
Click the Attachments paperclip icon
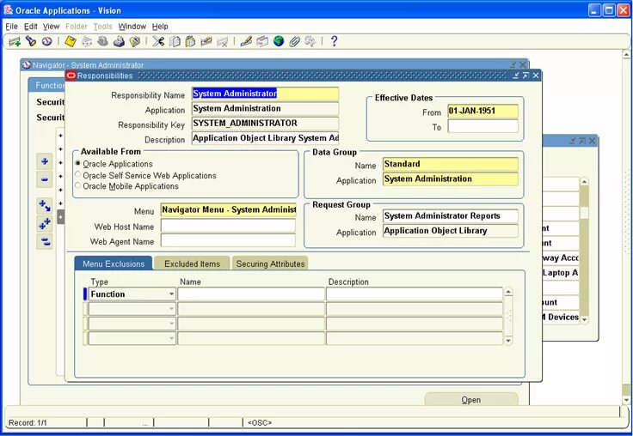point(294,41)
